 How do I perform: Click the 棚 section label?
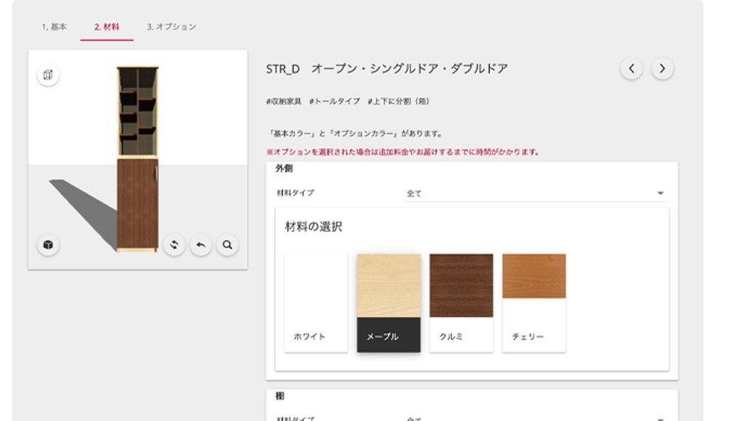point(279,396)
